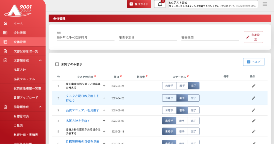Click the 記録類作成 document icon
This screenshot has height=144, width=274.
(x=5, y=107)
